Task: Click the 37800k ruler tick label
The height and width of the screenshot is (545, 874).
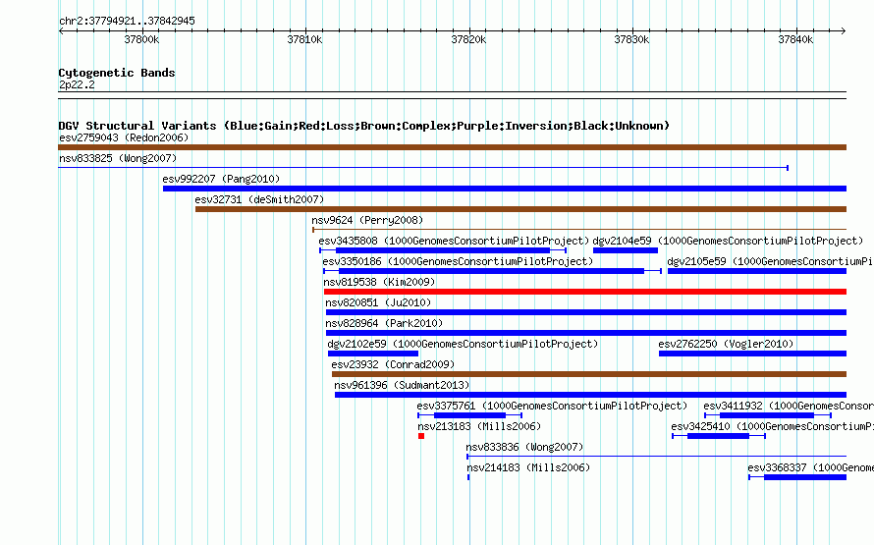Action: coord(141,39)
